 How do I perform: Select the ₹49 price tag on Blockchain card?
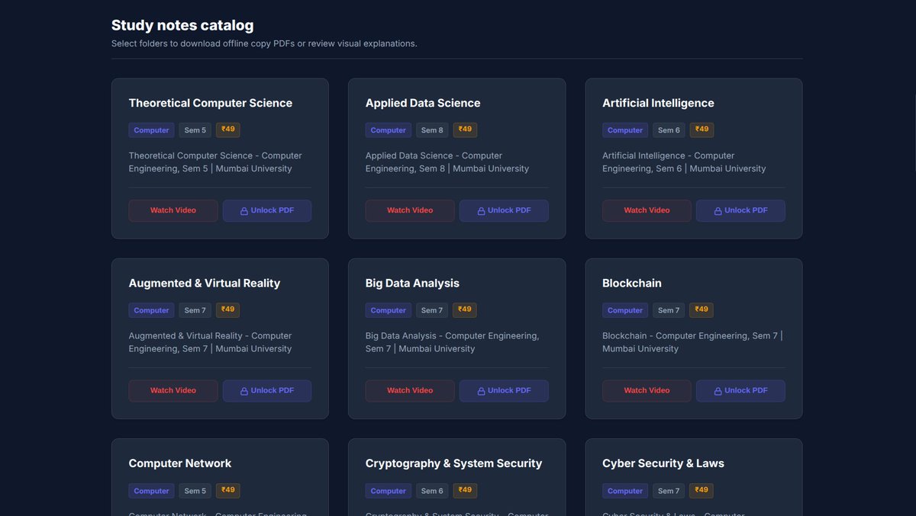pyautogui.click(x=702, y=309)
